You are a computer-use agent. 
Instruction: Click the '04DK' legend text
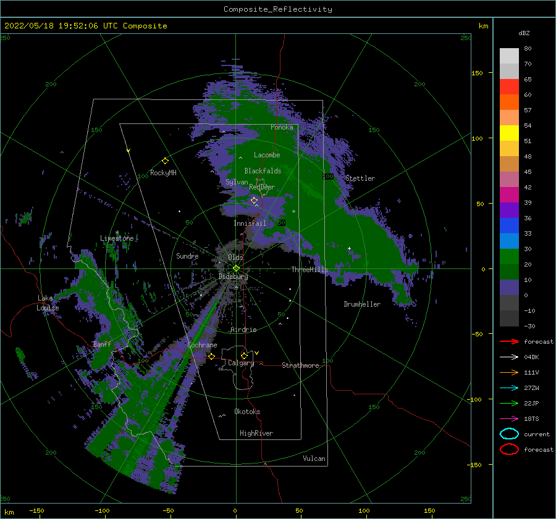coord(531,357)
